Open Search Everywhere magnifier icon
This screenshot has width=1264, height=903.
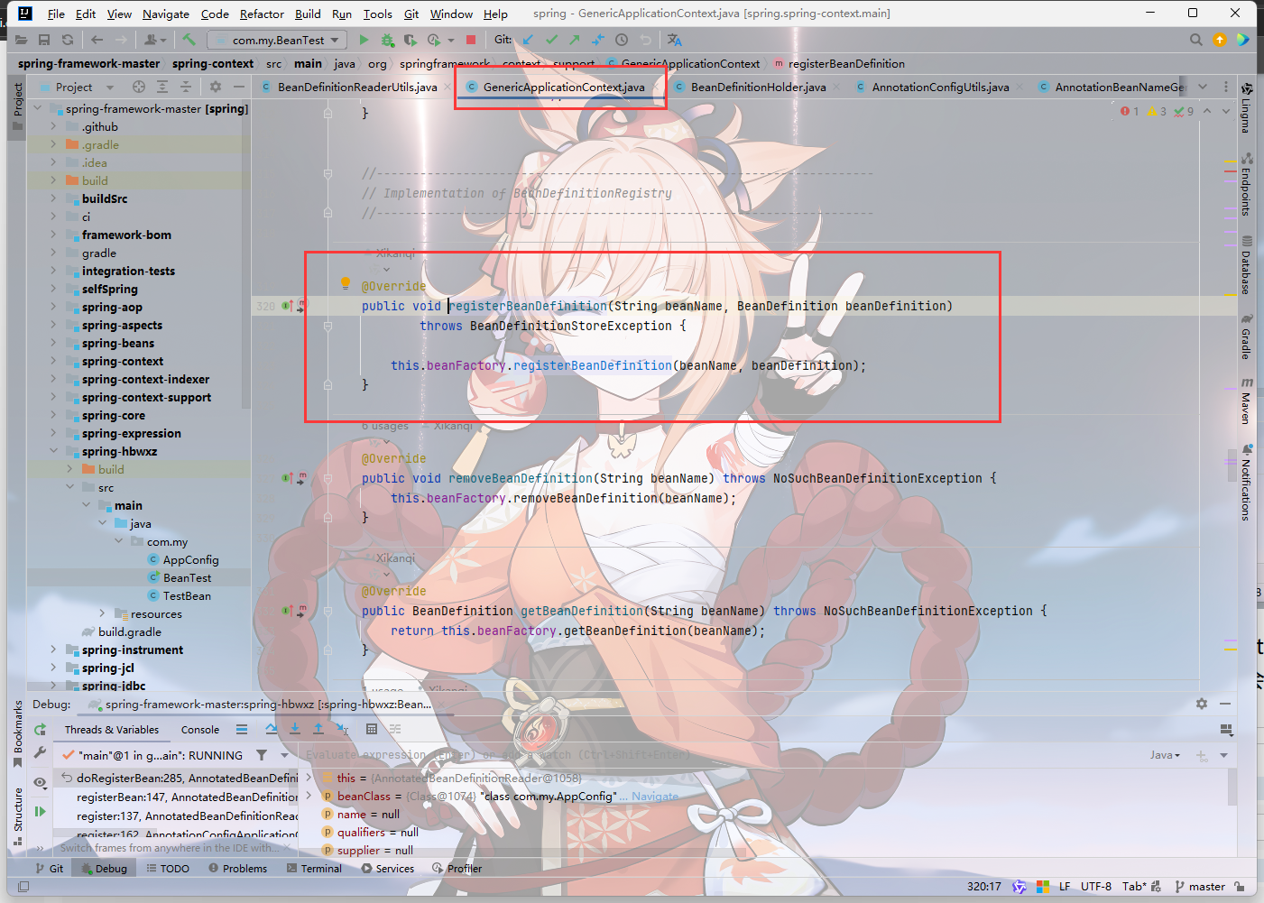tap(1196, 40)
